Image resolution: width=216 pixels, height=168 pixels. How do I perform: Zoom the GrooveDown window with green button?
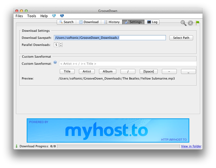tap(26, 11)
